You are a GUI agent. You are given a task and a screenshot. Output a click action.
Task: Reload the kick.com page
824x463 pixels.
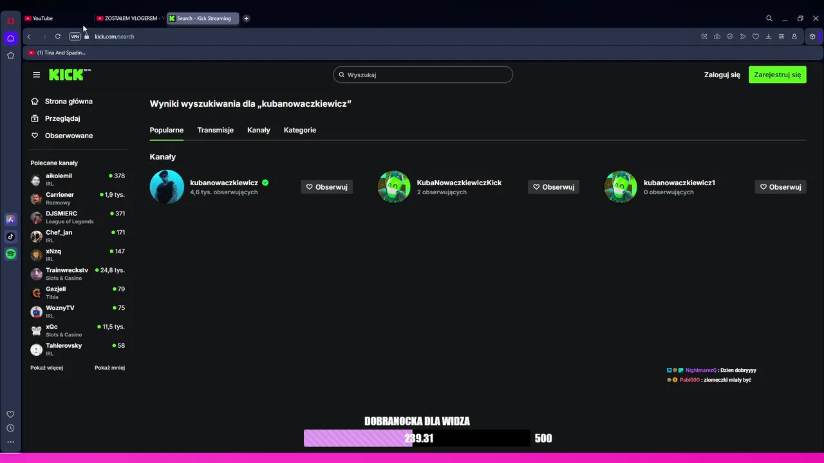[x=58, y=37]
